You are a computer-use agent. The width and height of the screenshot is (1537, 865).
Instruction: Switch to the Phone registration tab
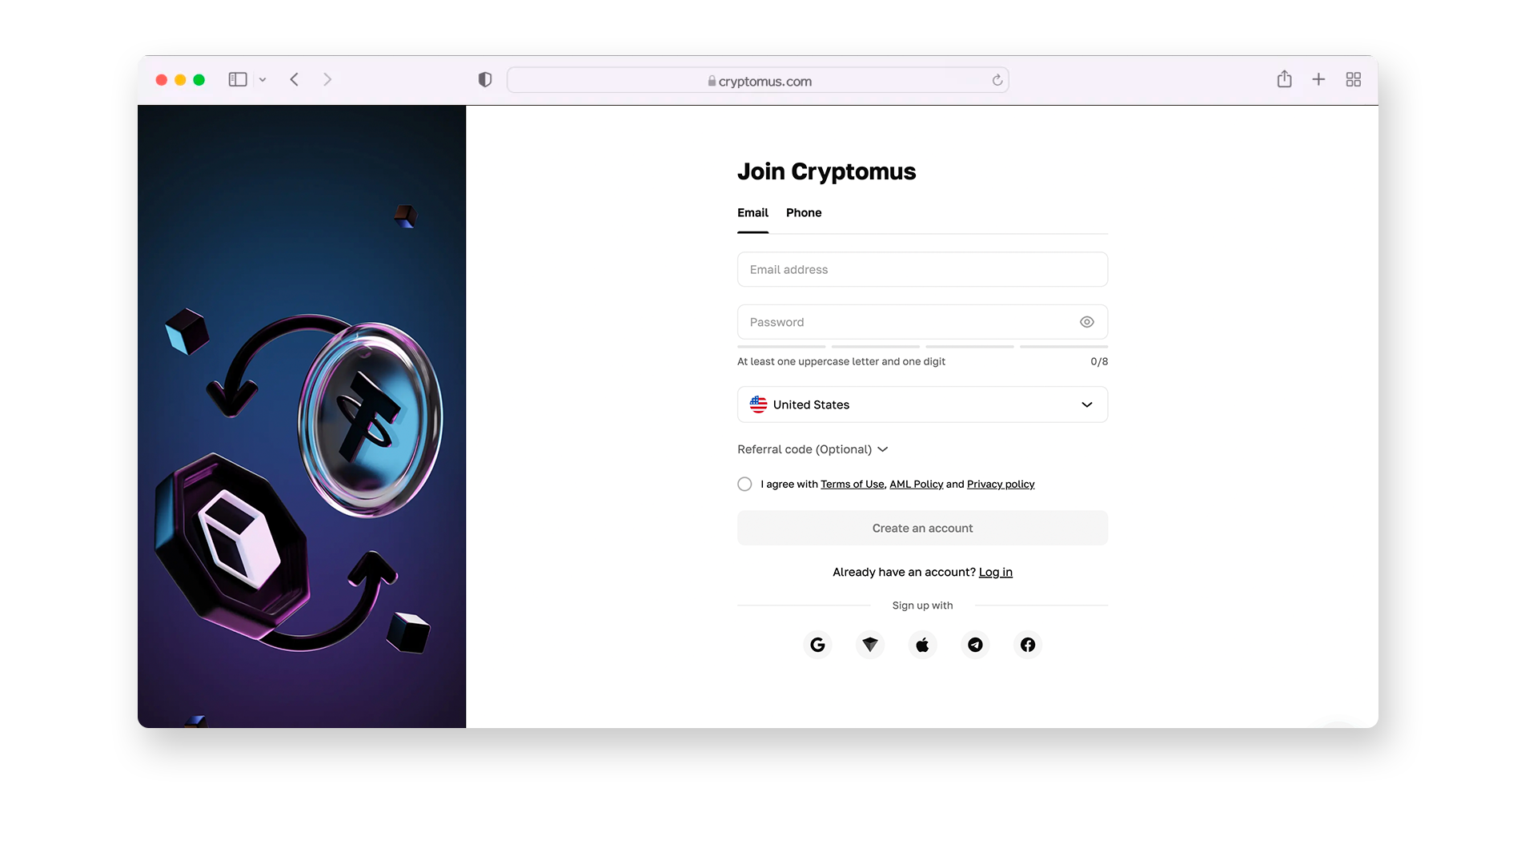[x=804, y=212]
